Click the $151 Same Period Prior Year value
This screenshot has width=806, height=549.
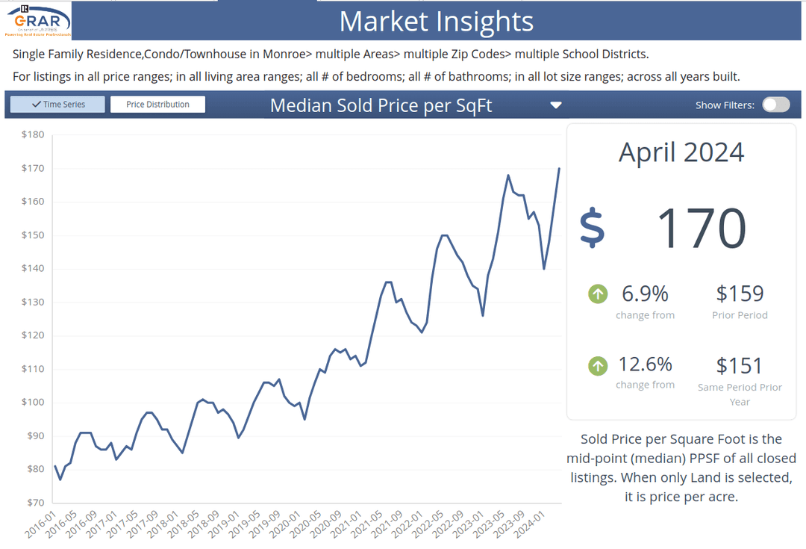pos(740,365)
